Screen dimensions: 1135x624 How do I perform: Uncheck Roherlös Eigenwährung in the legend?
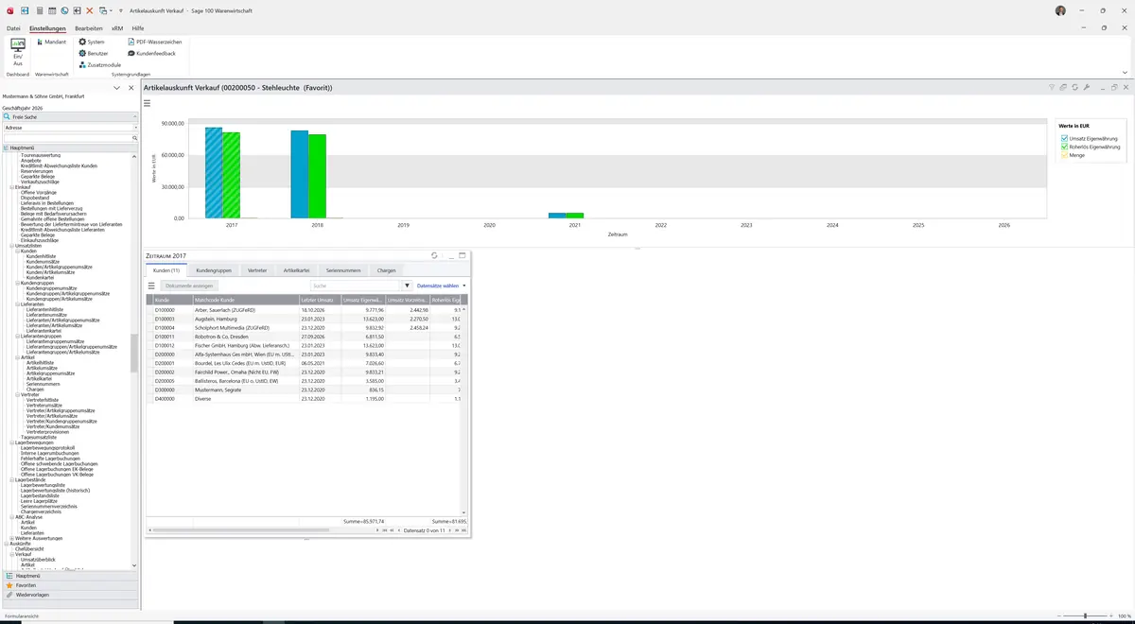tap(1064, 147)
